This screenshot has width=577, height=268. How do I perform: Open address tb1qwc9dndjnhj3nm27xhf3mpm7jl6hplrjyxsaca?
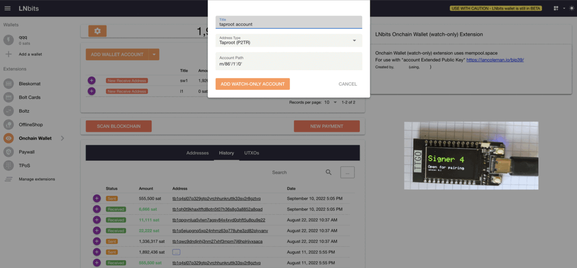(x=218, y=241)
